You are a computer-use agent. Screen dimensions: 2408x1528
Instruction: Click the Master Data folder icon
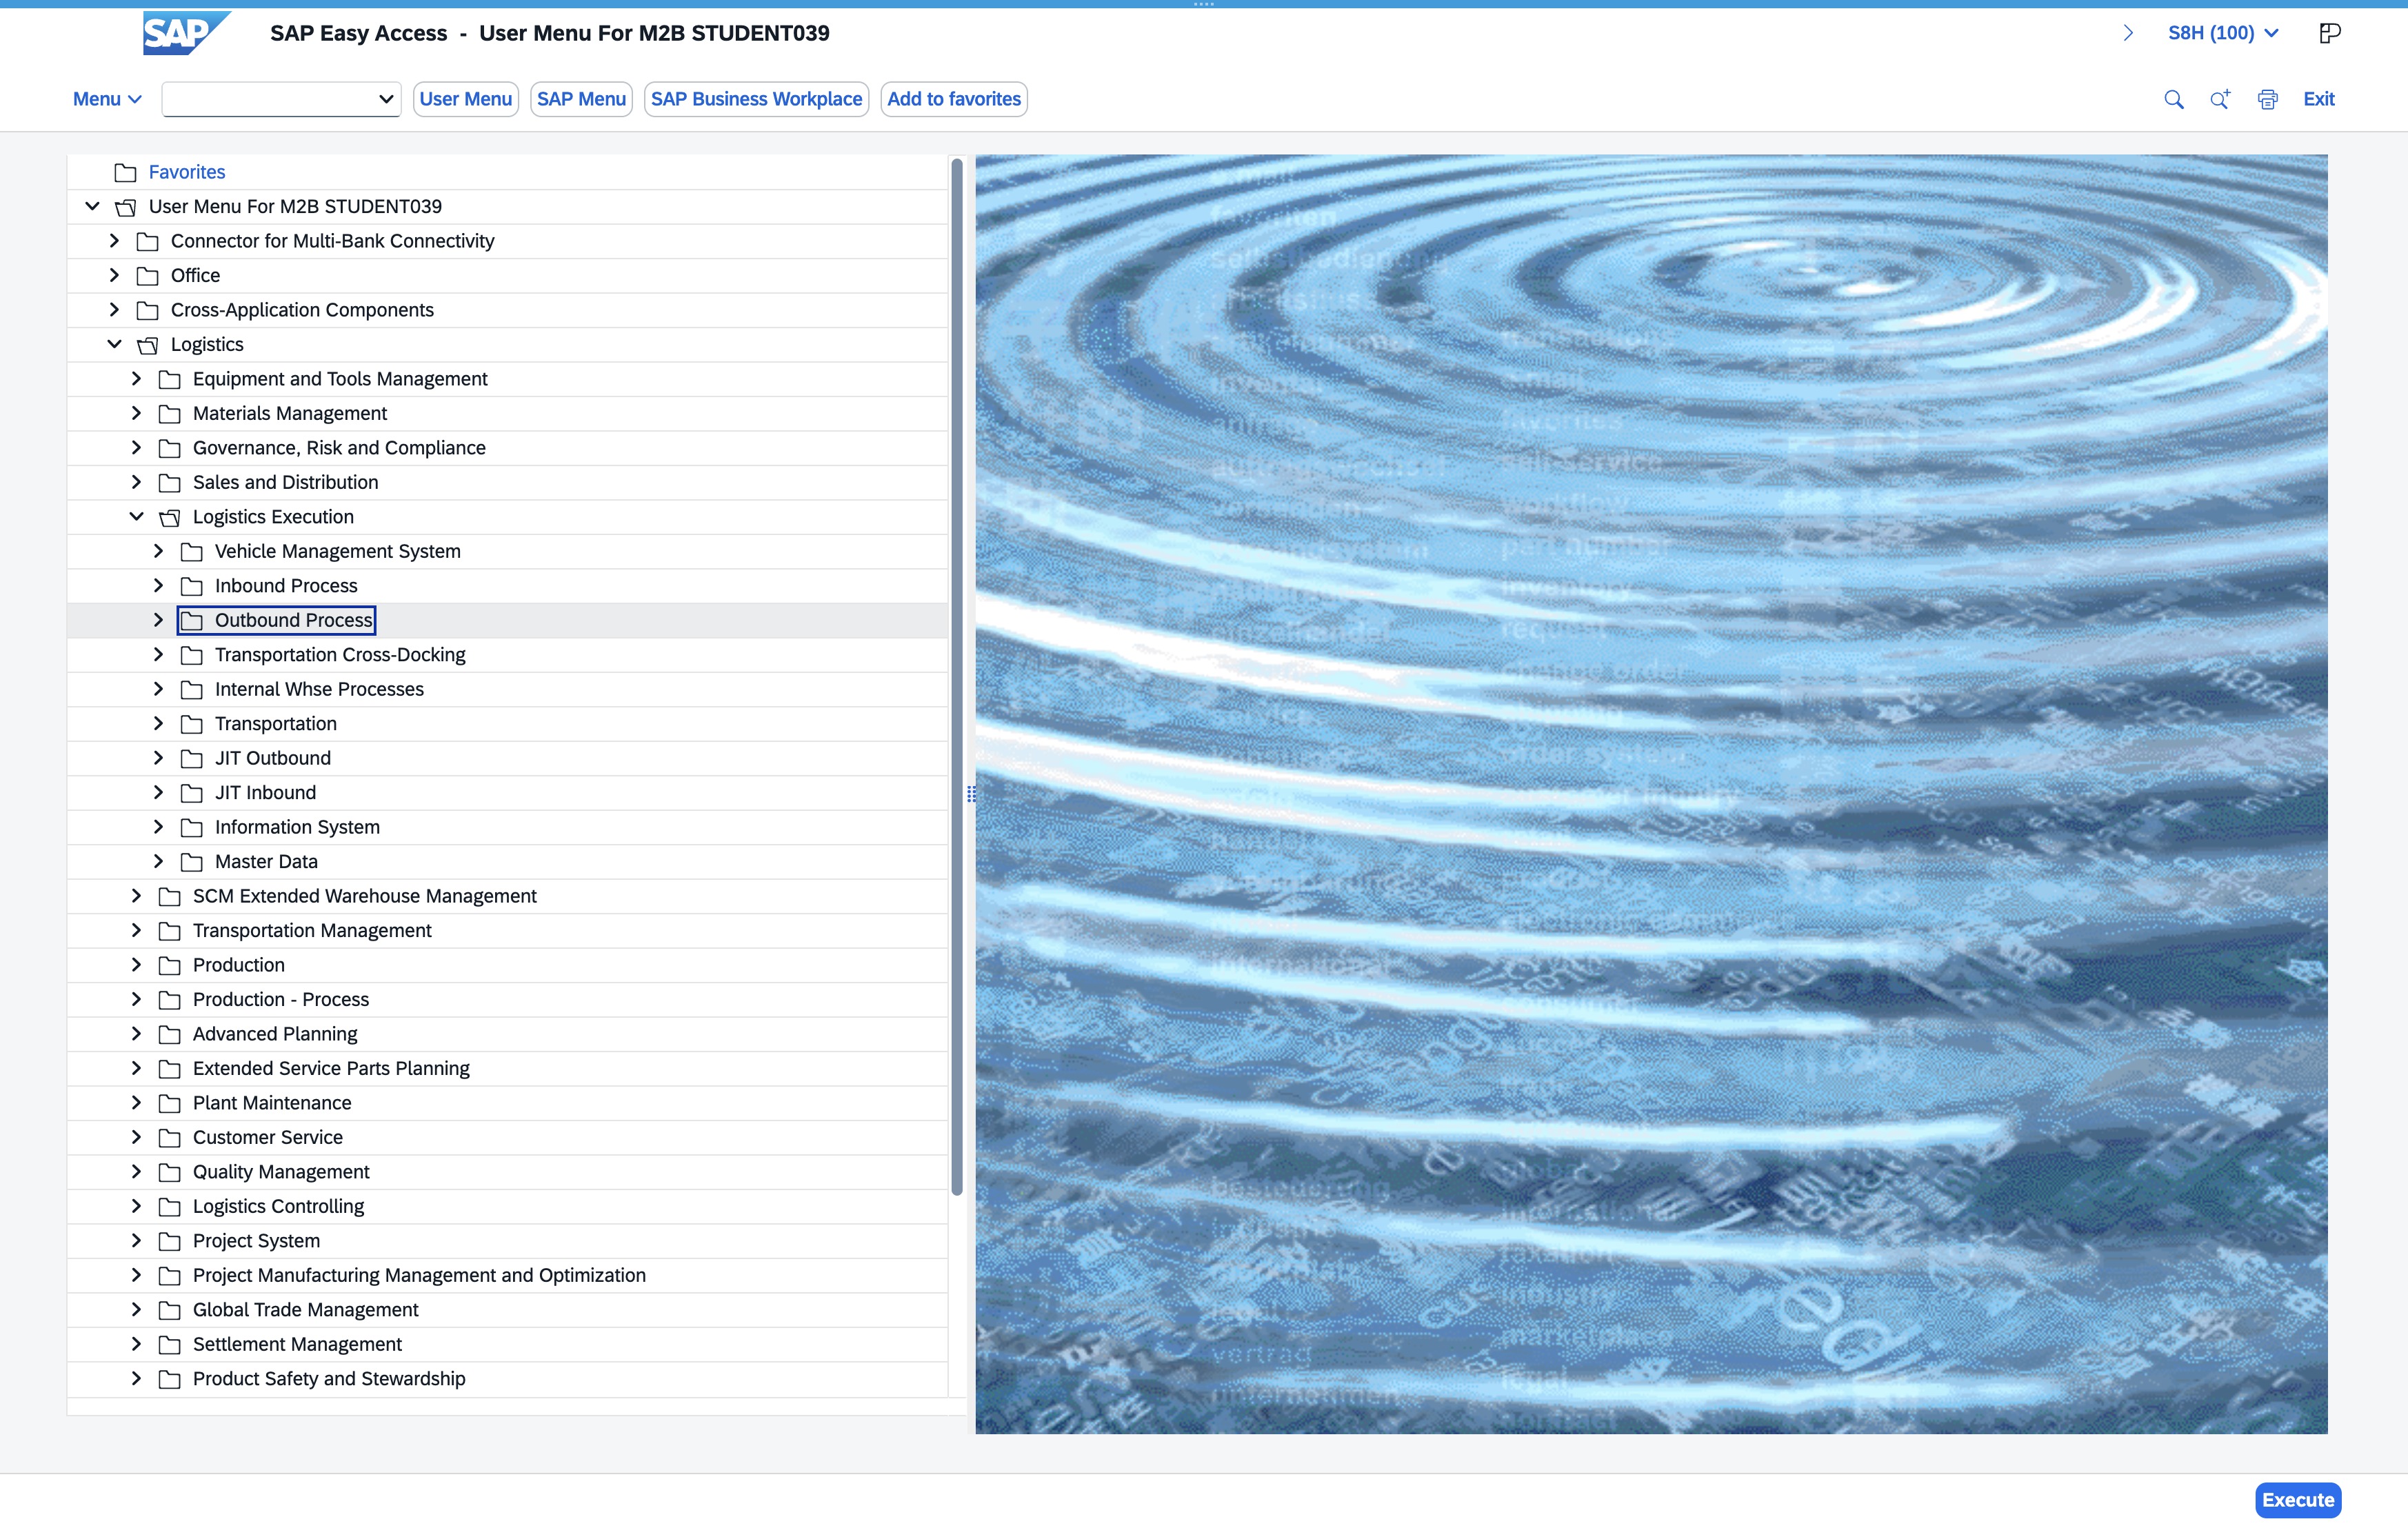point(191,862)
